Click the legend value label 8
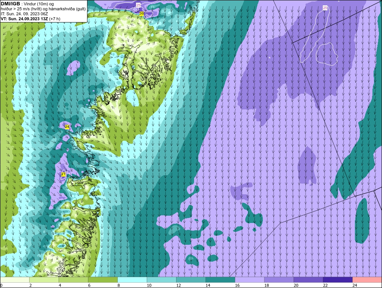The height and width of the screenshot is (288, 382). tap(119, 285)
